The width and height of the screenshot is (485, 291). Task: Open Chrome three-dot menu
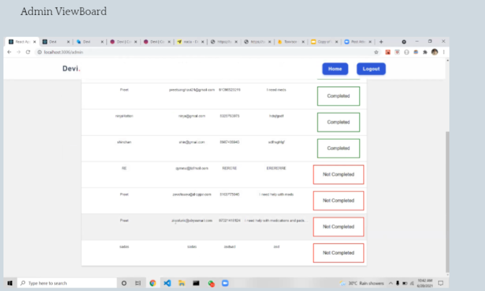(x=443, y=52)
